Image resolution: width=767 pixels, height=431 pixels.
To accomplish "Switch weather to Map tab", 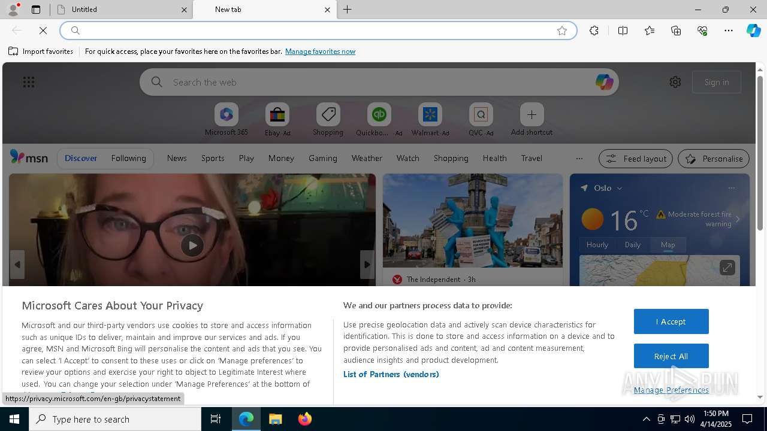I will click(668, 244).
